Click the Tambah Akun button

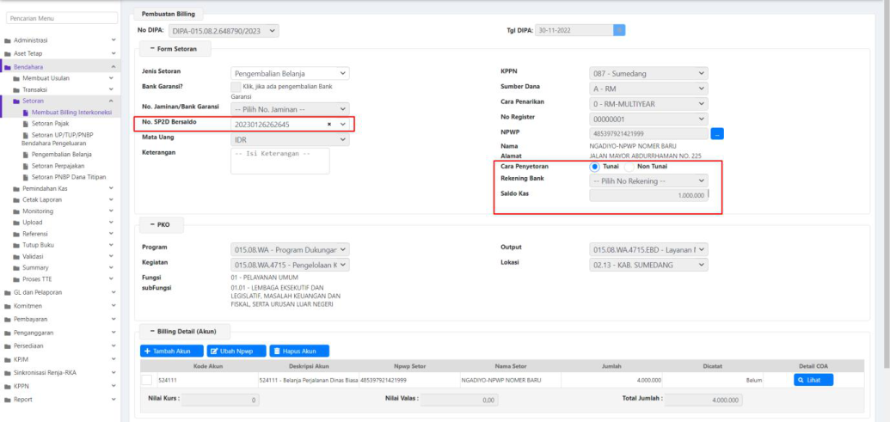click(x=171, y=351)
